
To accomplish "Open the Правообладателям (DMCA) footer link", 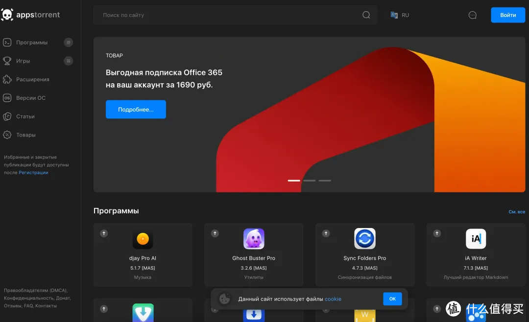I will pos(35,290).
